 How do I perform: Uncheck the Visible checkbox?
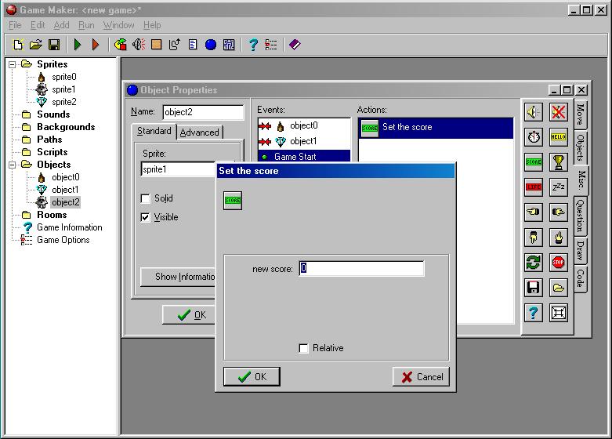[145, 217]
